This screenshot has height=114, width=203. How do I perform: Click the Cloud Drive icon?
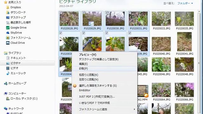pos(8,43)
